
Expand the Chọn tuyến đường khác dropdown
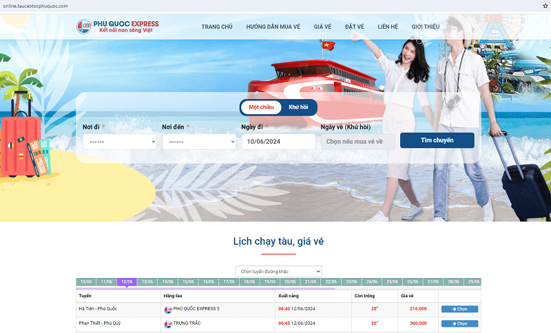tap(278, 271)
